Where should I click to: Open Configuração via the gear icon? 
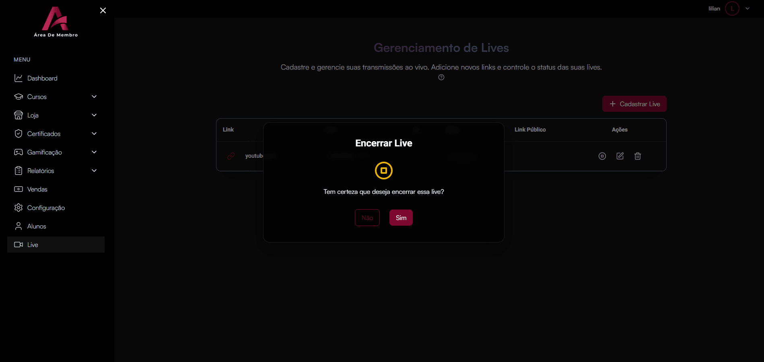coord(19,208)
